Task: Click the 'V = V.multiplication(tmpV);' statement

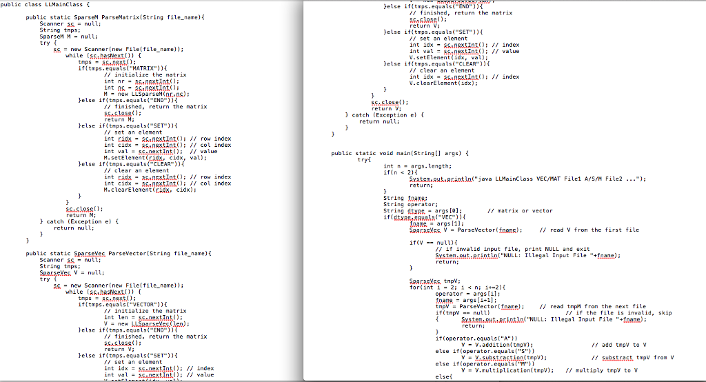Action: click(507, 370)
